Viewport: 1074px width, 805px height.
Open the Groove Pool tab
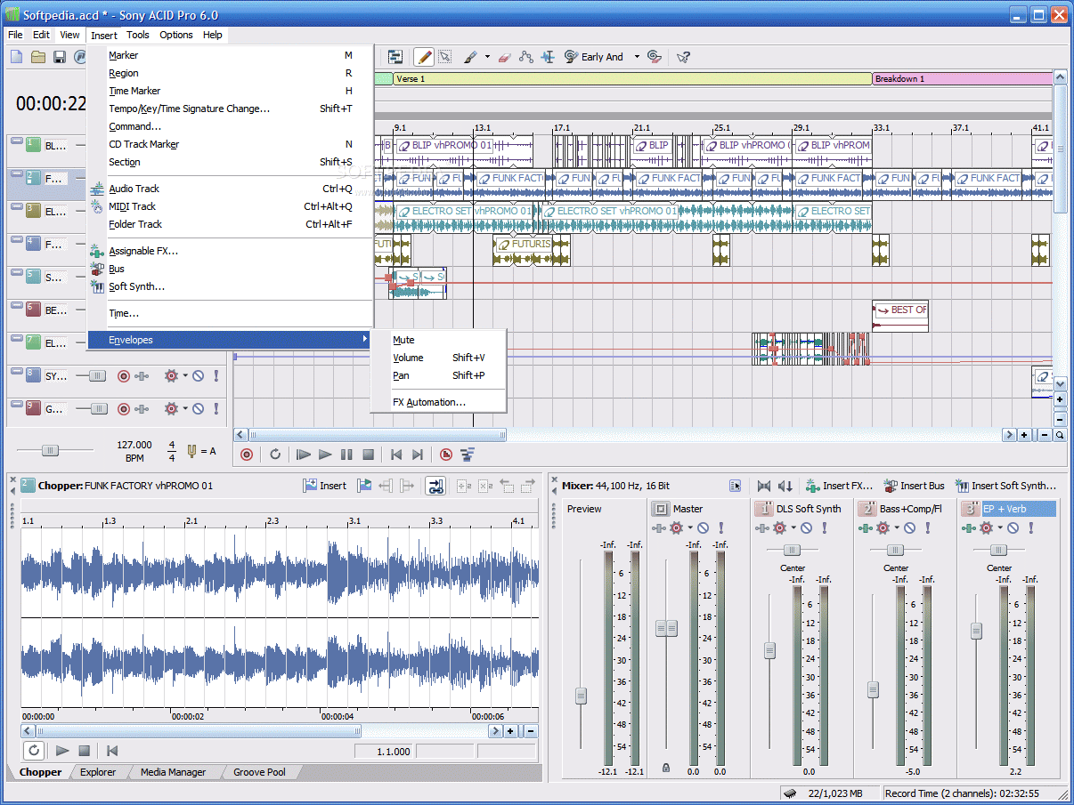pyautogui.click(x=259, y=772)
